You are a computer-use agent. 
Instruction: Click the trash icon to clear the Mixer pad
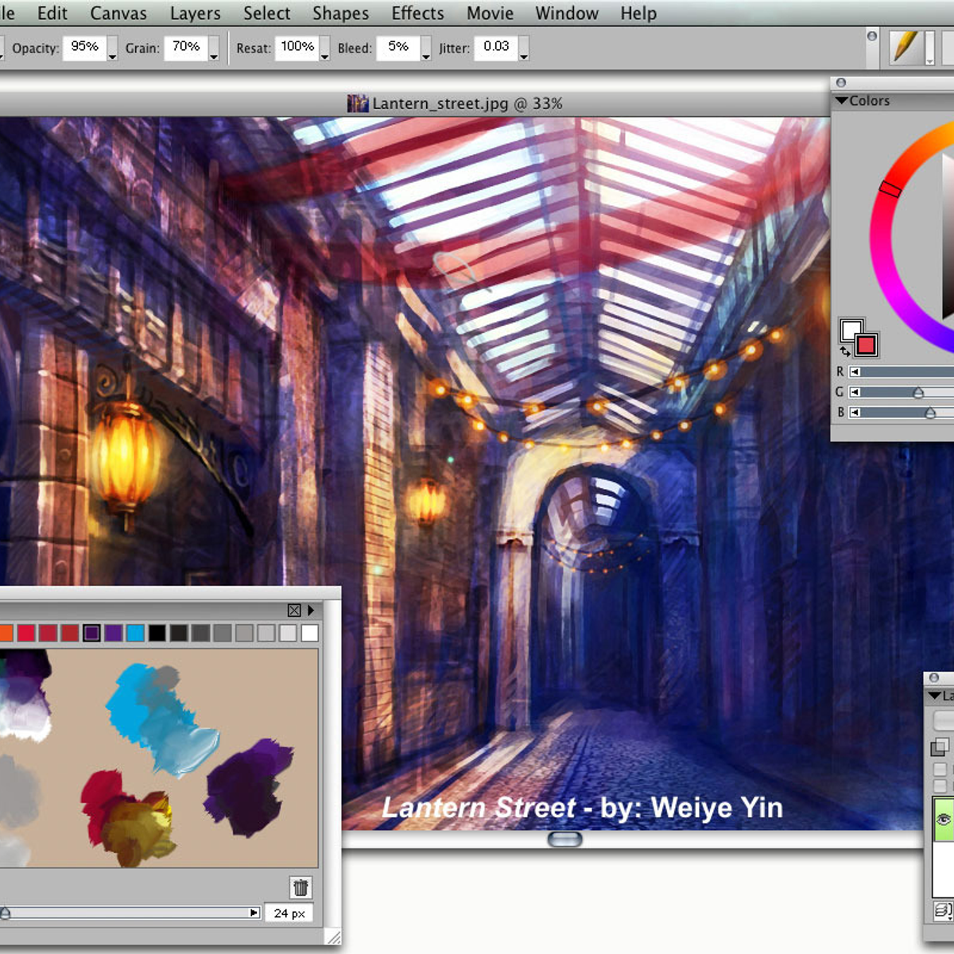301,888
